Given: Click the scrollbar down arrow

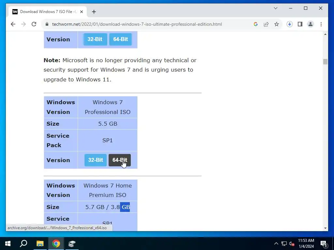Looking at the screenshot, I should tap(325, 228).
